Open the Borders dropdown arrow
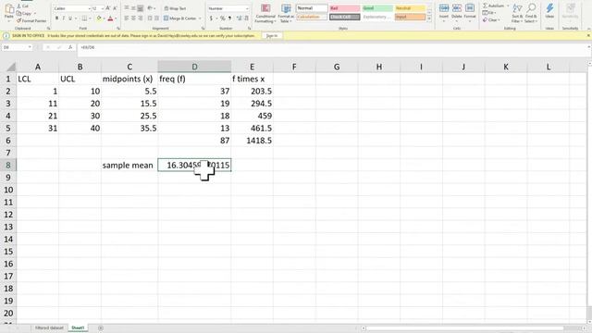 (91, 18)
